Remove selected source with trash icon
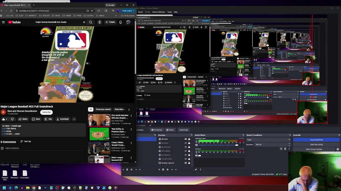Viewport: 341px width, 191px height. 163,170
